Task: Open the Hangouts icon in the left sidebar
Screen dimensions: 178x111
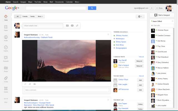Action: point(6,59)
